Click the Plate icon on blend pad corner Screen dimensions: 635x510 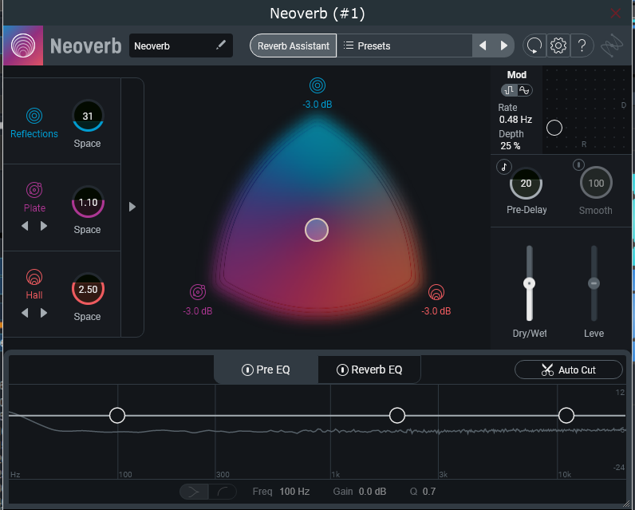[x=198, y=292]
